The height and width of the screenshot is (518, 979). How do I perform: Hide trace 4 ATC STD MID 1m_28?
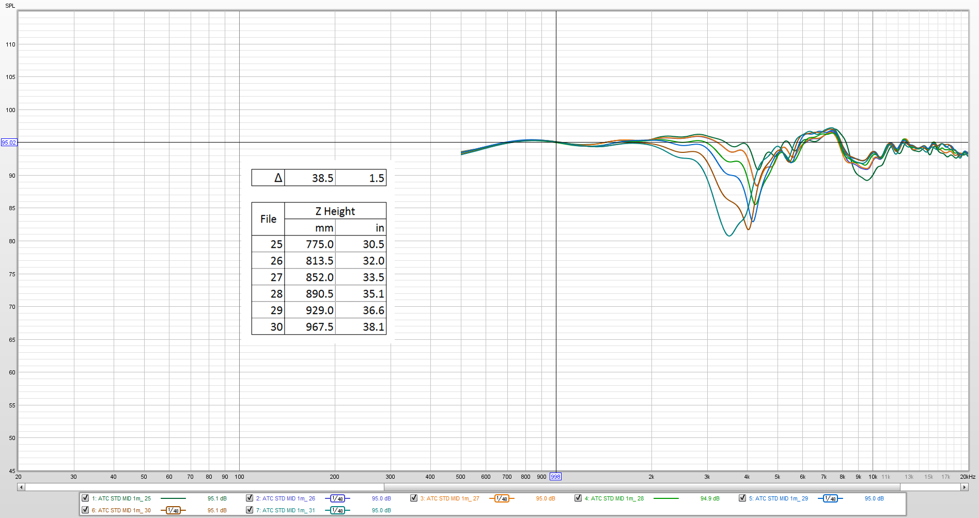[x=578, y=498]
